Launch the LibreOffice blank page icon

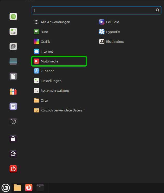point(13,76)
